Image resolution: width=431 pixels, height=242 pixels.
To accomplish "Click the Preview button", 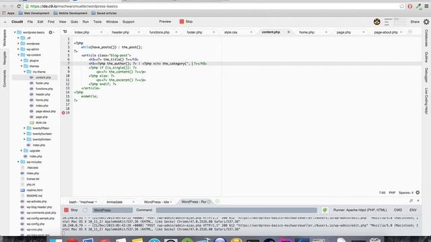I will click(165, 22).
